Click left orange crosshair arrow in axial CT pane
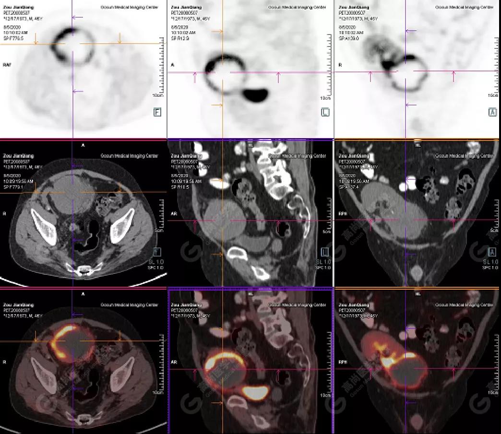Viewport: 501px width, 434px height. (36, 190)
